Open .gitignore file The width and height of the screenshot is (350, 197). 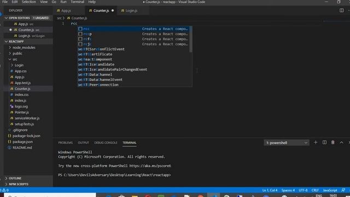tap(28, 130)
